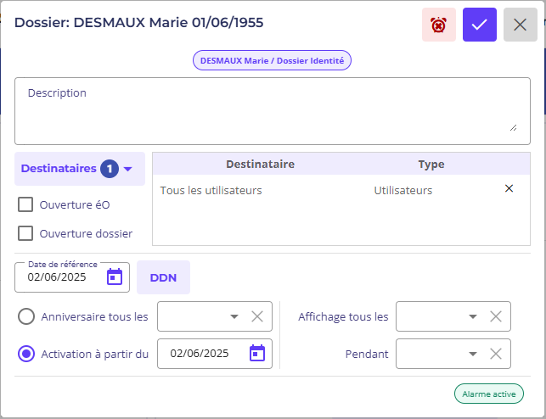Confirm with the purple checkmark icon
This screenshot has height=419, width=546.
pos(480,25)
